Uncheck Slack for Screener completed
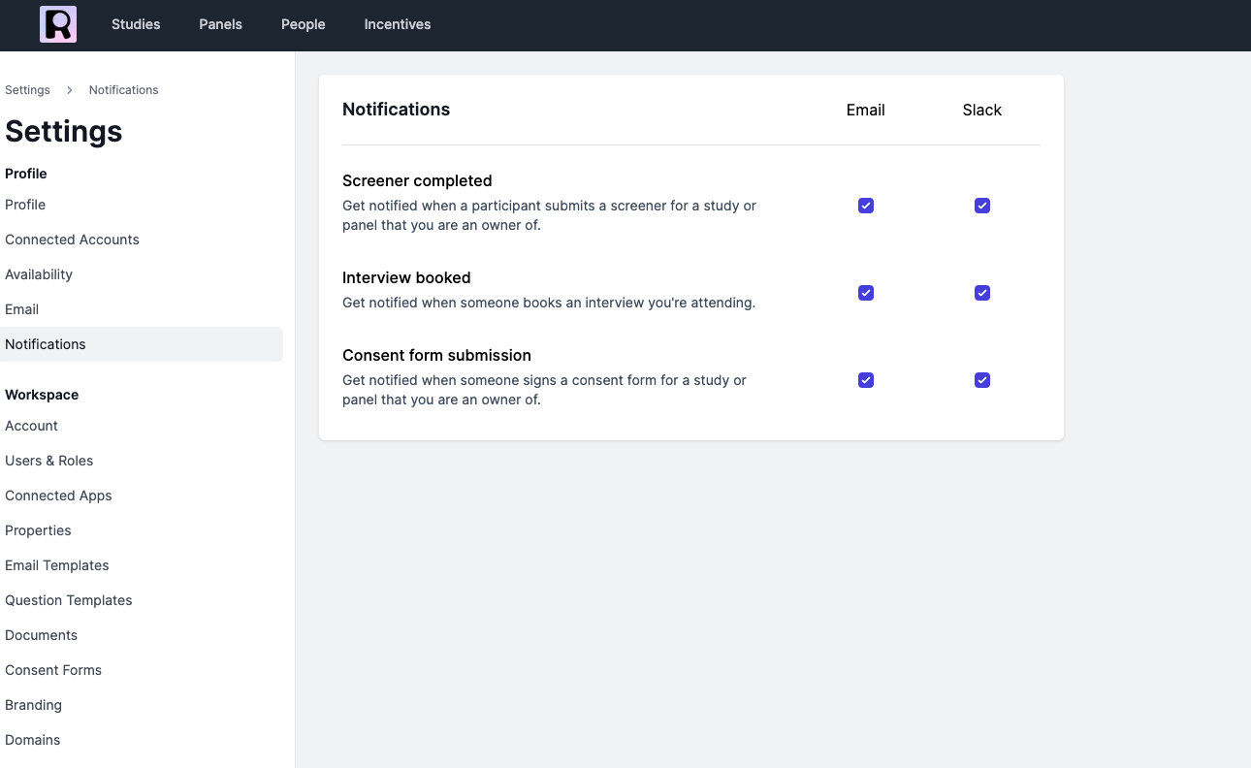 click(982, 206)
